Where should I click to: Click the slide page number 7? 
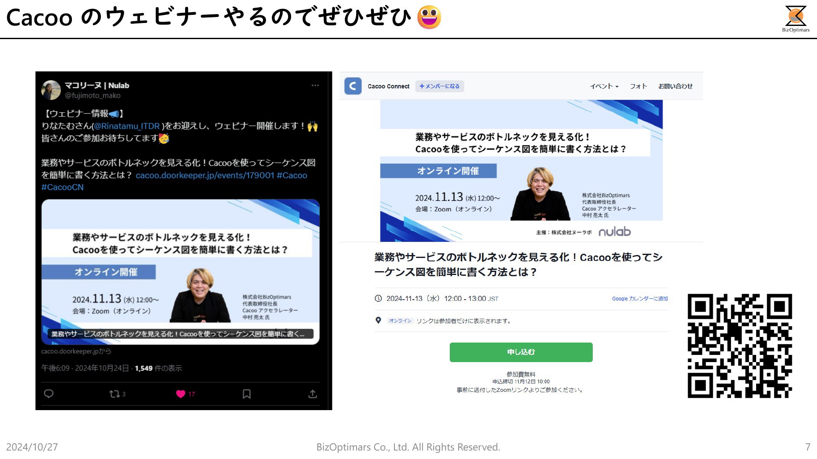coord(808,447)
